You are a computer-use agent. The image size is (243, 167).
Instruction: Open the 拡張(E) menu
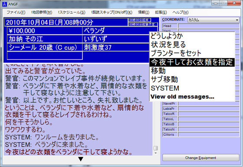[161, 12]
